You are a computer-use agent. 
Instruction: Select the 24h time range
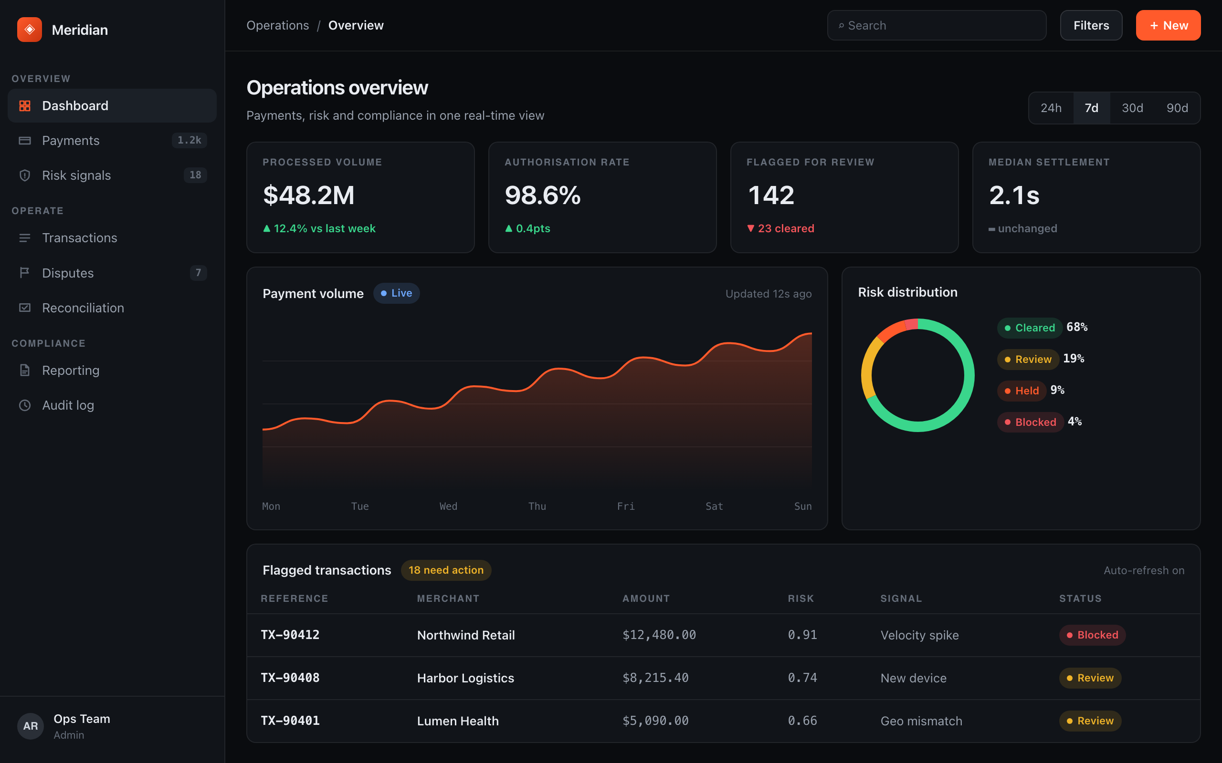[x=1051, y=108]
